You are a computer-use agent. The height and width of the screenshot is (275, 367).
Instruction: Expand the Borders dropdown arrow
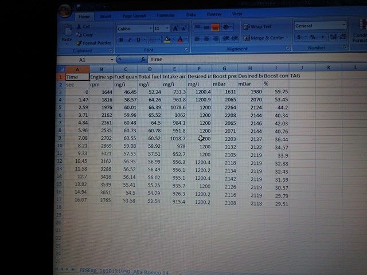tap(159, 40)
